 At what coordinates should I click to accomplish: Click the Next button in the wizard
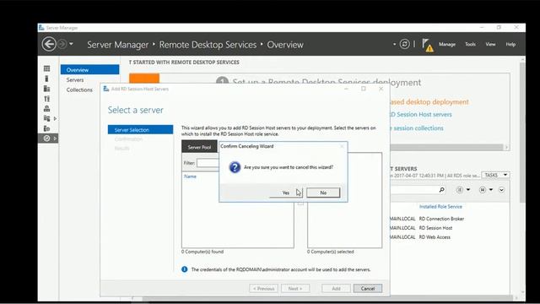[295, 289]
